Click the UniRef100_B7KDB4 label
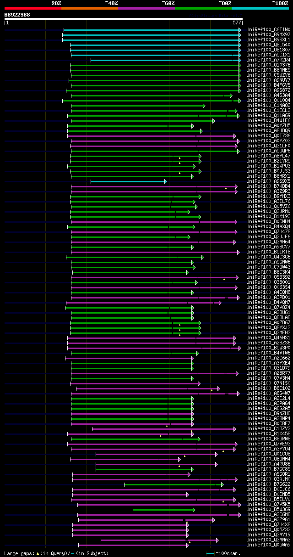 pyautogui.click(x=268, y=186)
